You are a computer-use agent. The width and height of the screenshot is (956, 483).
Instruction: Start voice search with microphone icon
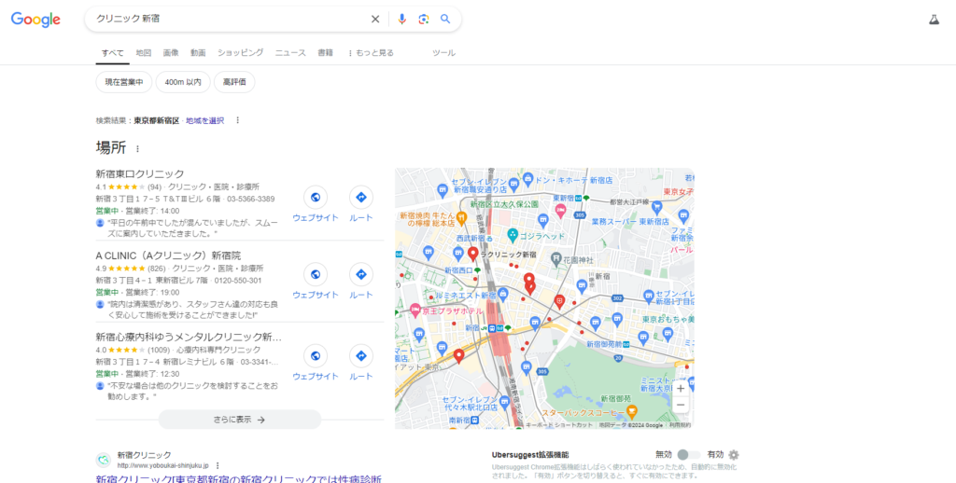[x=401, y=19]
